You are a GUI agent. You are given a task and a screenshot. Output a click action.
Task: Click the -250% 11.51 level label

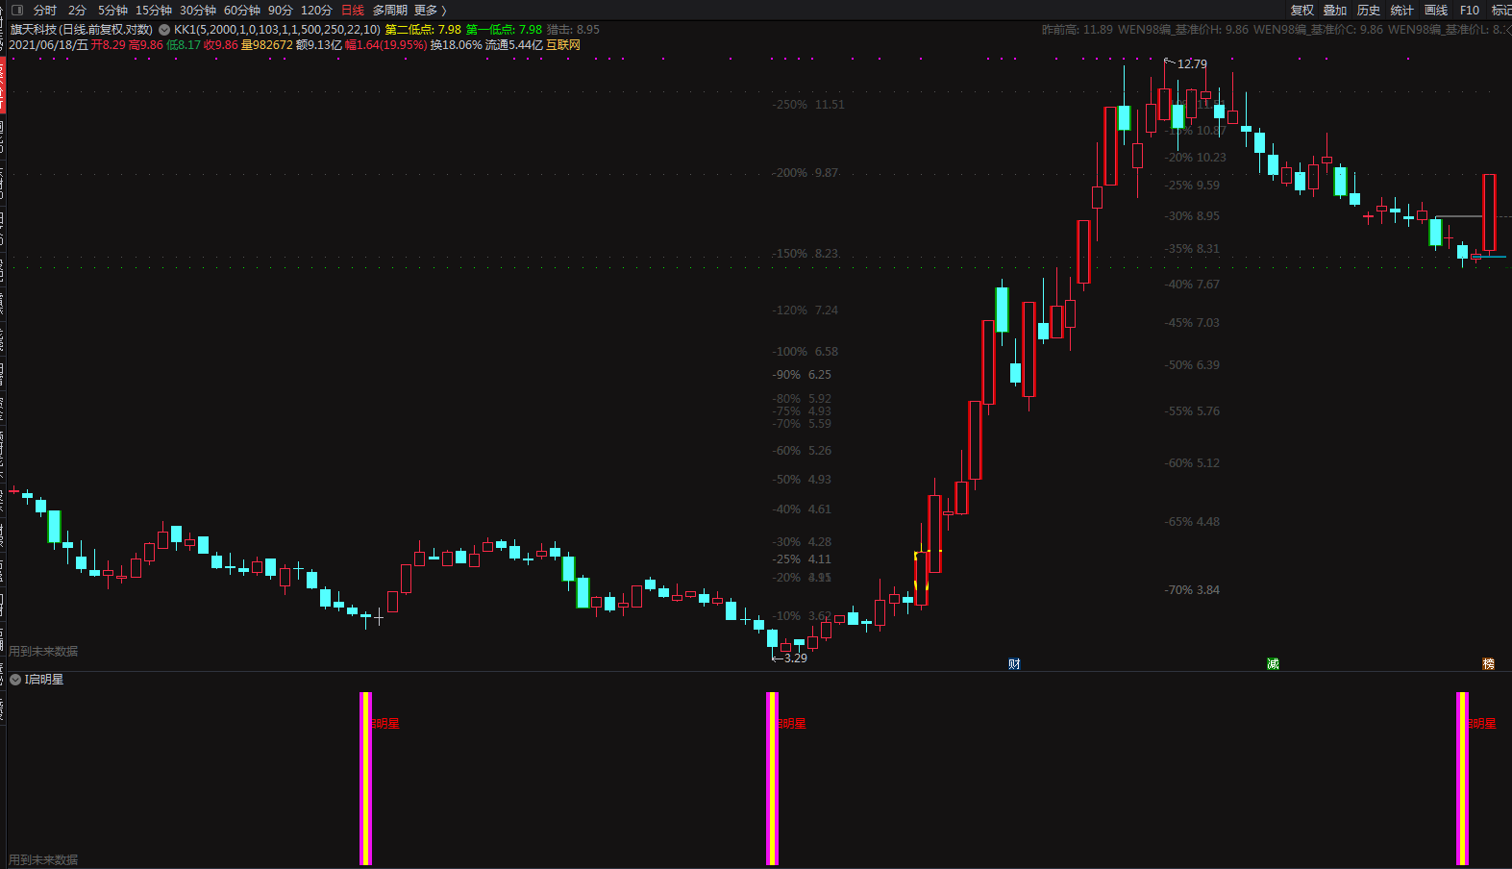[808, 105]
